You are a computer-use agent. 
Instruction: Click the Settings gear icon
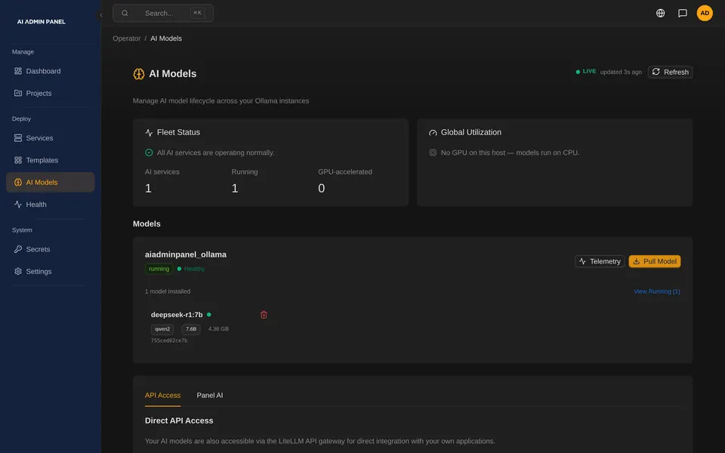tap(18, 272)
